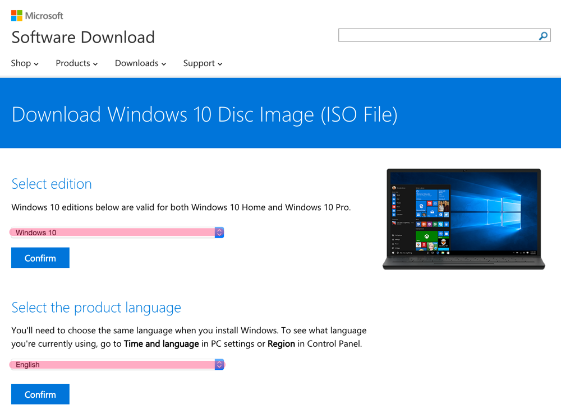Click the chevron beside Downloads
Screen dimensions: 561x409
[x=164, y=64]
